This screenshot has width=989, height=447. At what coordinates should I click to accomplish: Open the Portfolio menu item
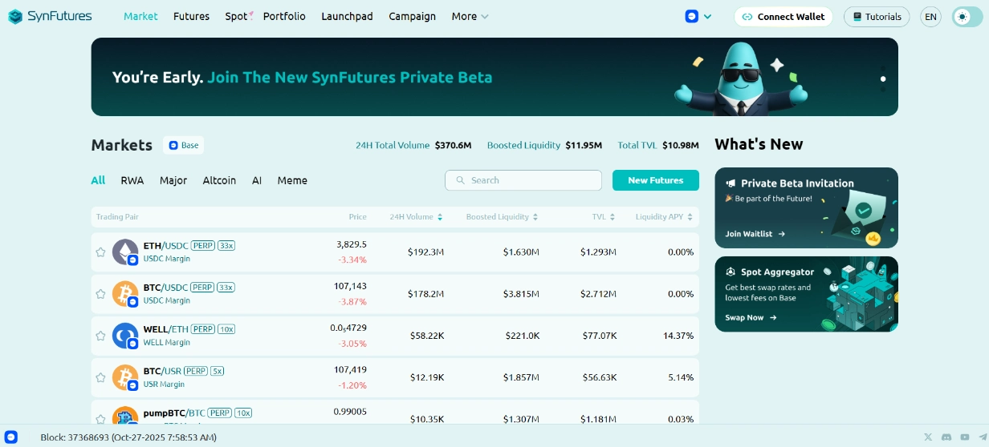coord(284,16)
